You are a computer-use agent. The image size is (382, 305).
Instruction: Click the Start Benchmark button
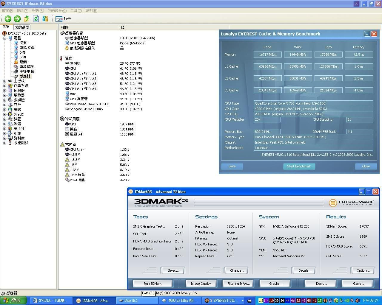click(299, 166)
